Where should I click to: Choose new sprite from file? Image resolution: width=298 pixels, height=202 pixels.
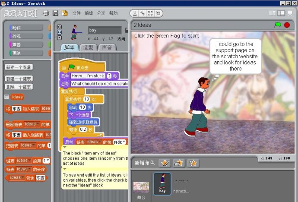pos(179,163)
